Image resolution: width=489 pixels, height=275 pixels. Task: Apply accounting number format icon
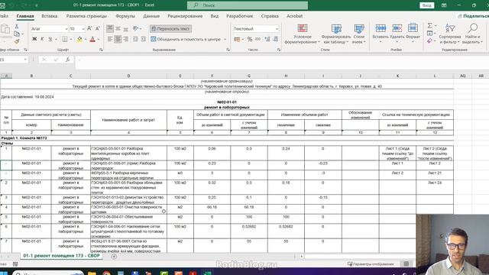(x=237, y=39)
